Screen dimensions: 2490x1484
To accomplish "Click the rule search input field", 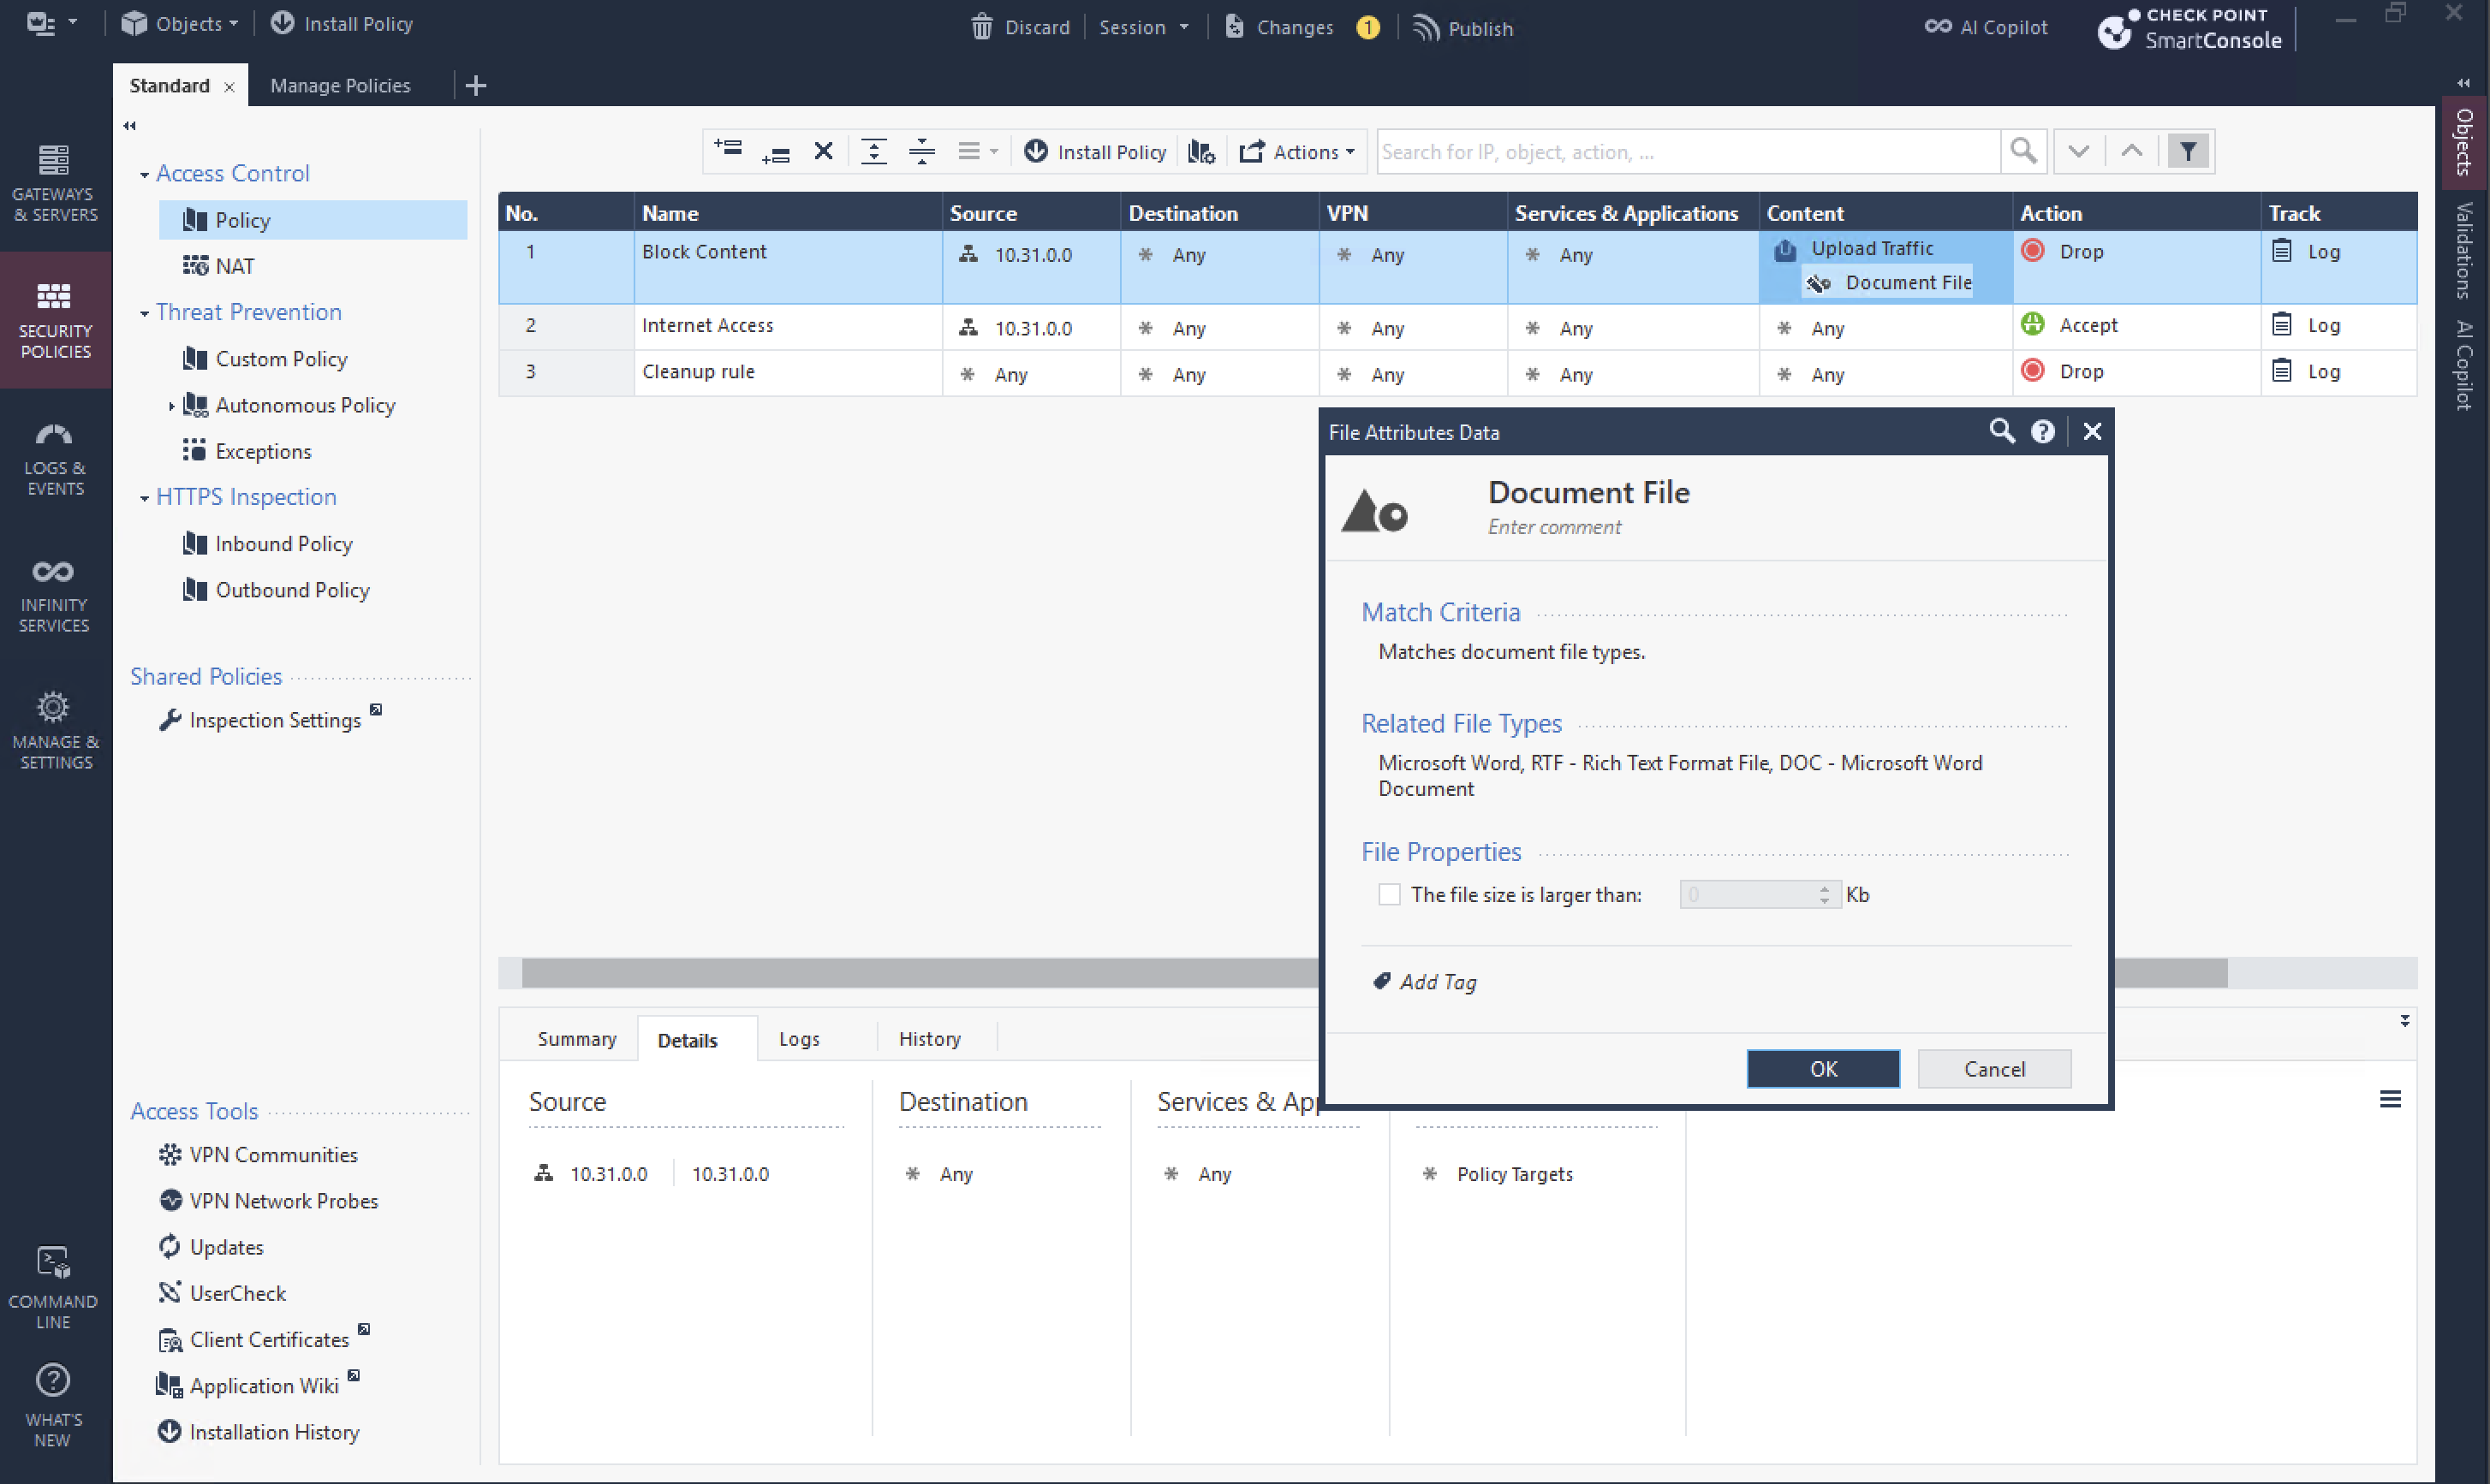I will [1686, 152].
